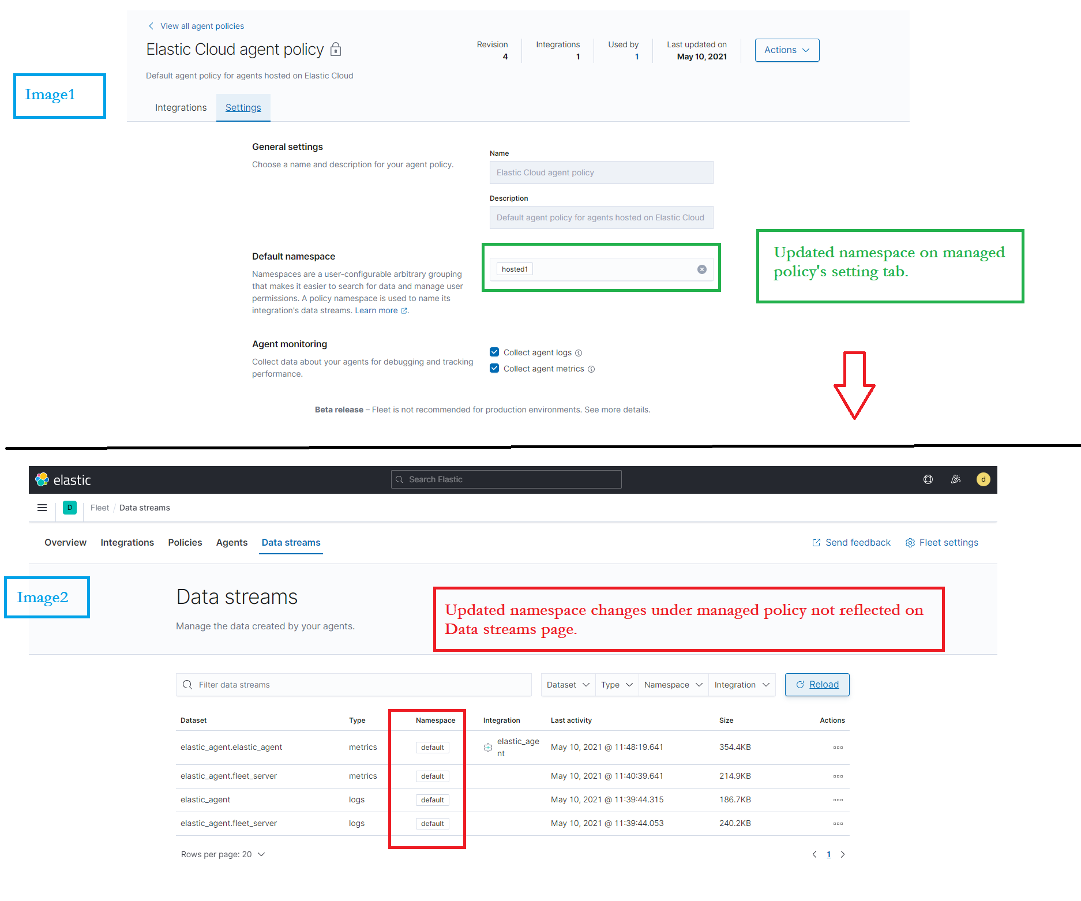Expand the Rows per page selector

pos(223,854)
